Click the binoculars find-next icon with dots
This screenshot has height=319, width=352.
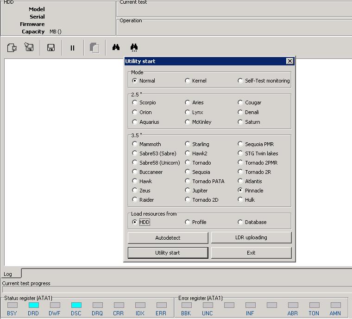pos(134,47)
